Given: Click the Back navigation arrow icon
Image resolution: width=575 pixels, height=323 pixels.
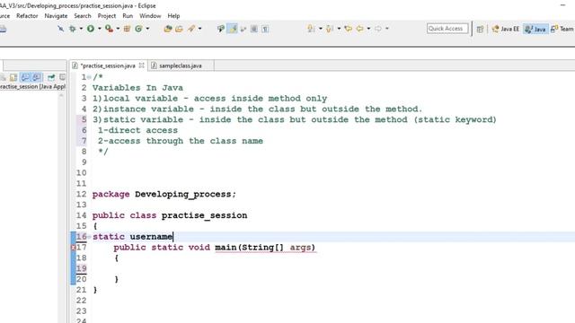Looking at the screenshot, I should coord(359,29).
